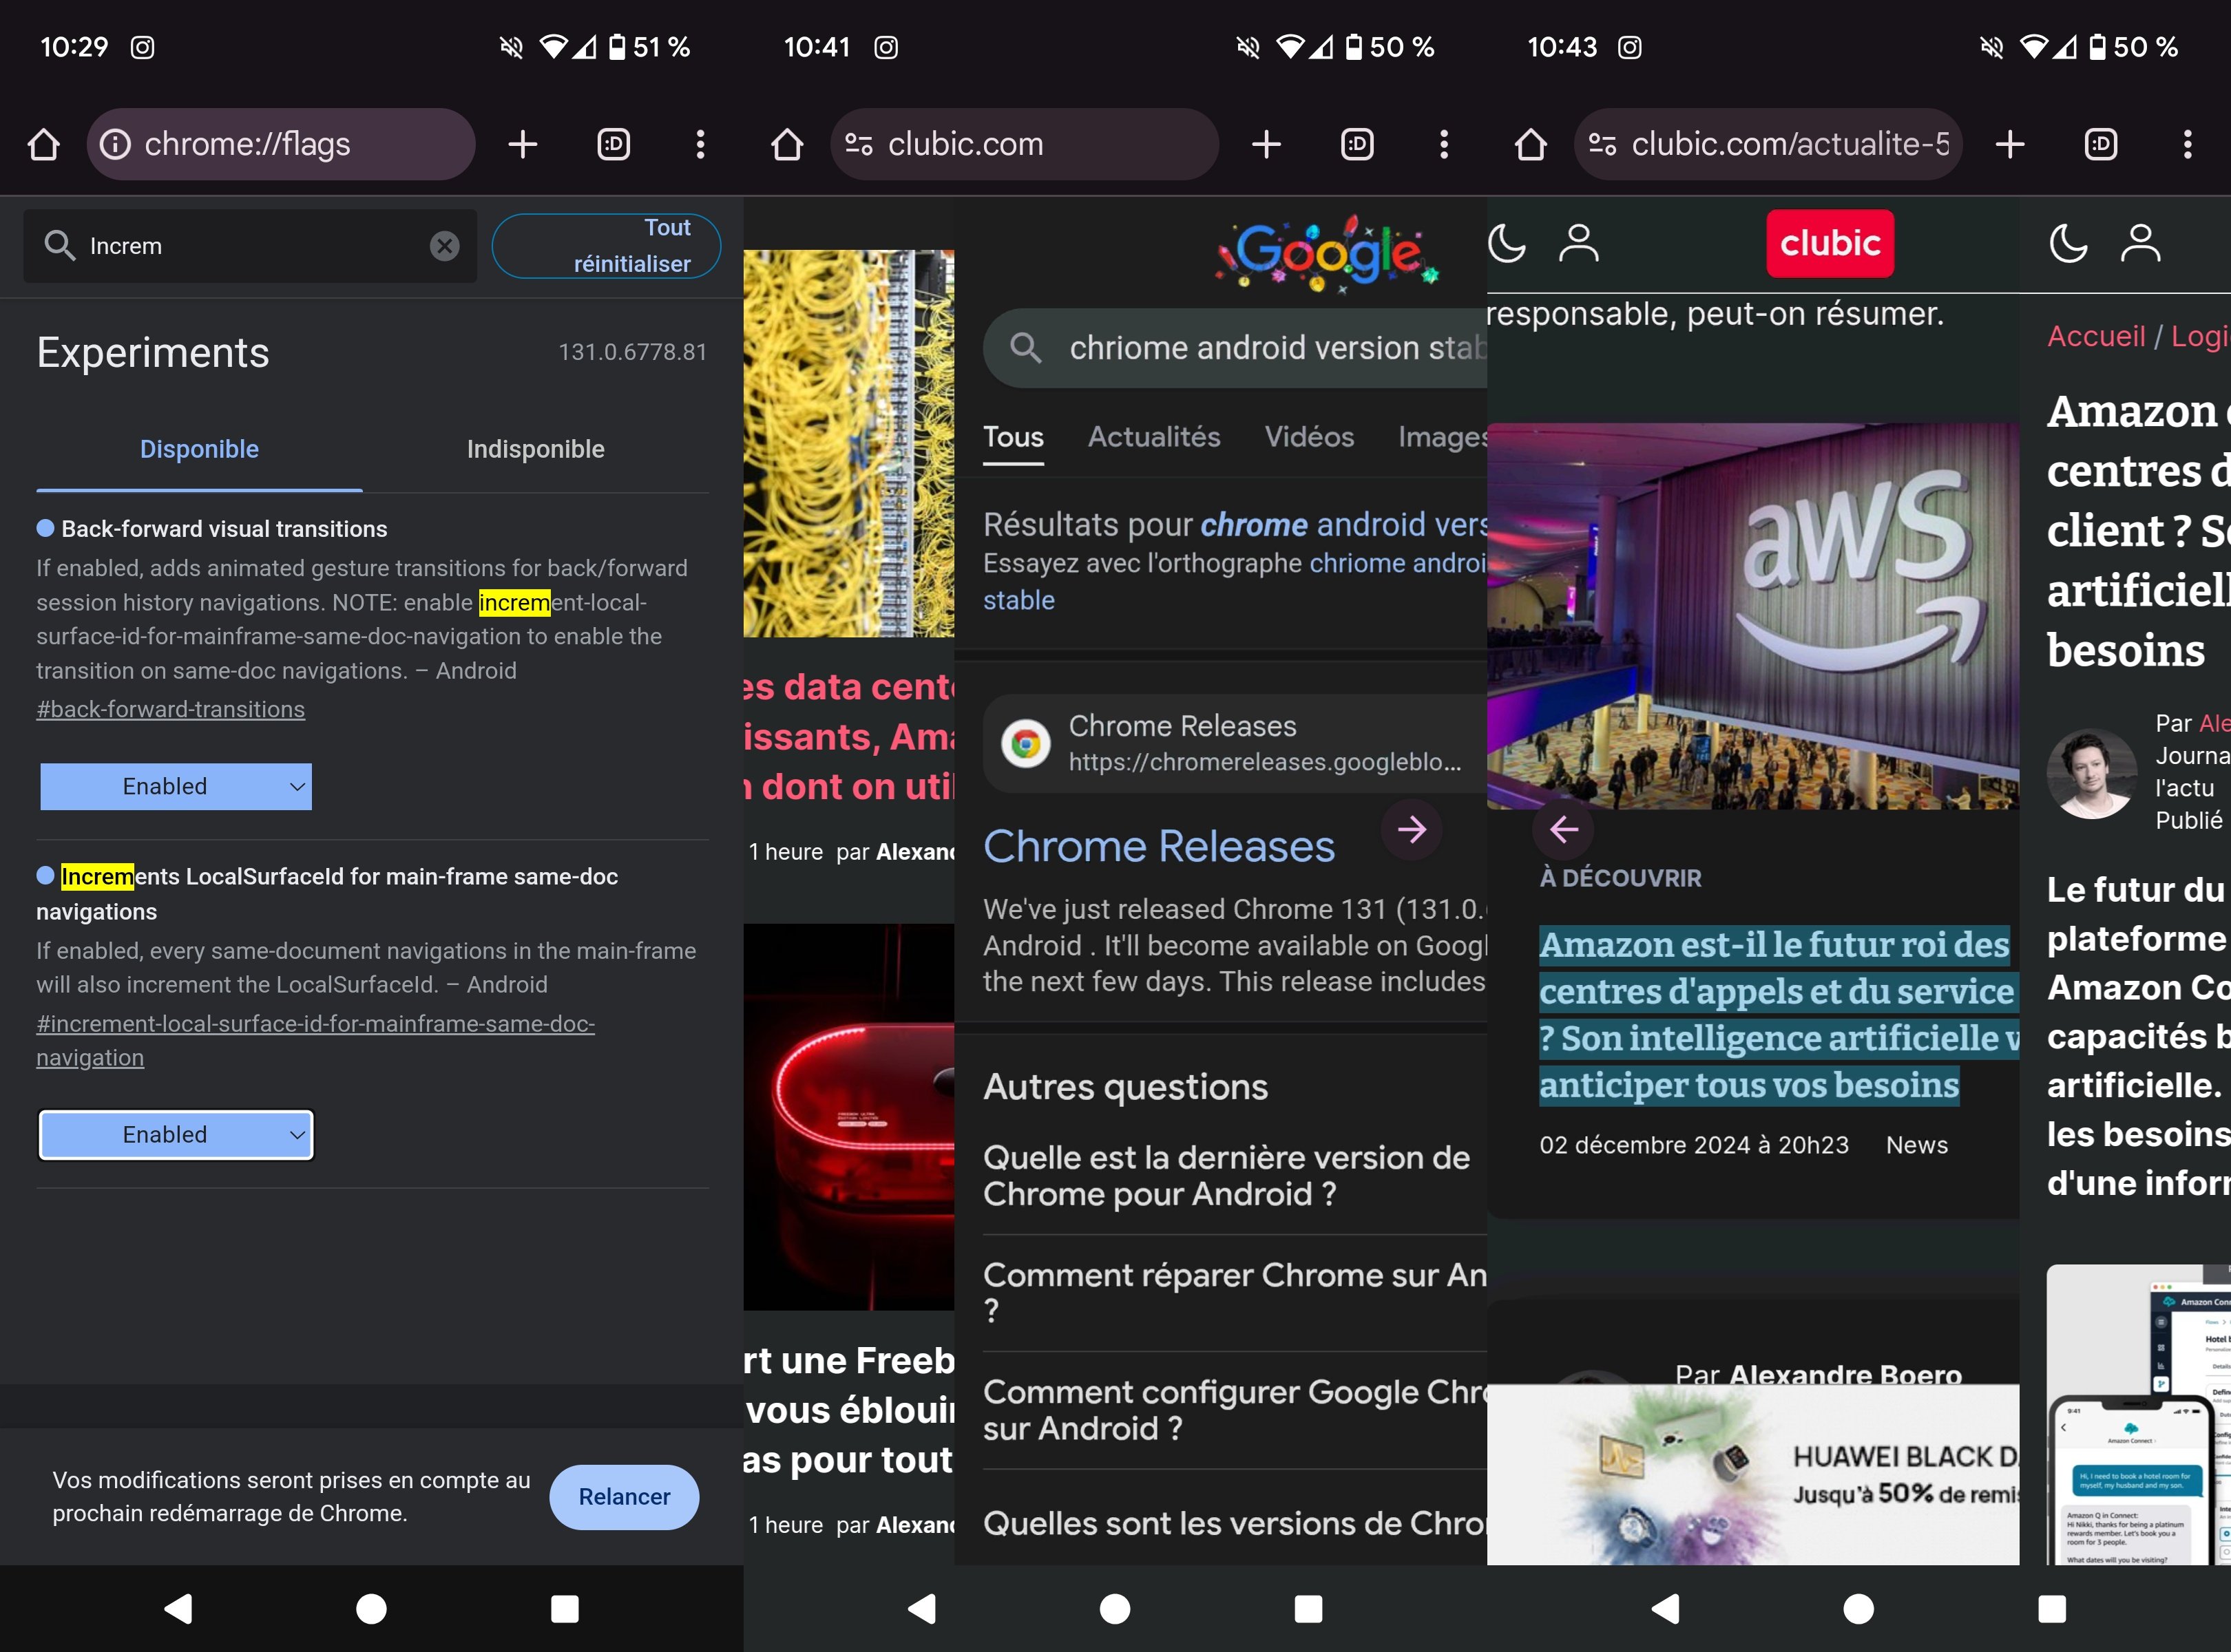Open the Enabled dropdown for Increments LocalSurfaceId flag

(x=175, y=1135)
